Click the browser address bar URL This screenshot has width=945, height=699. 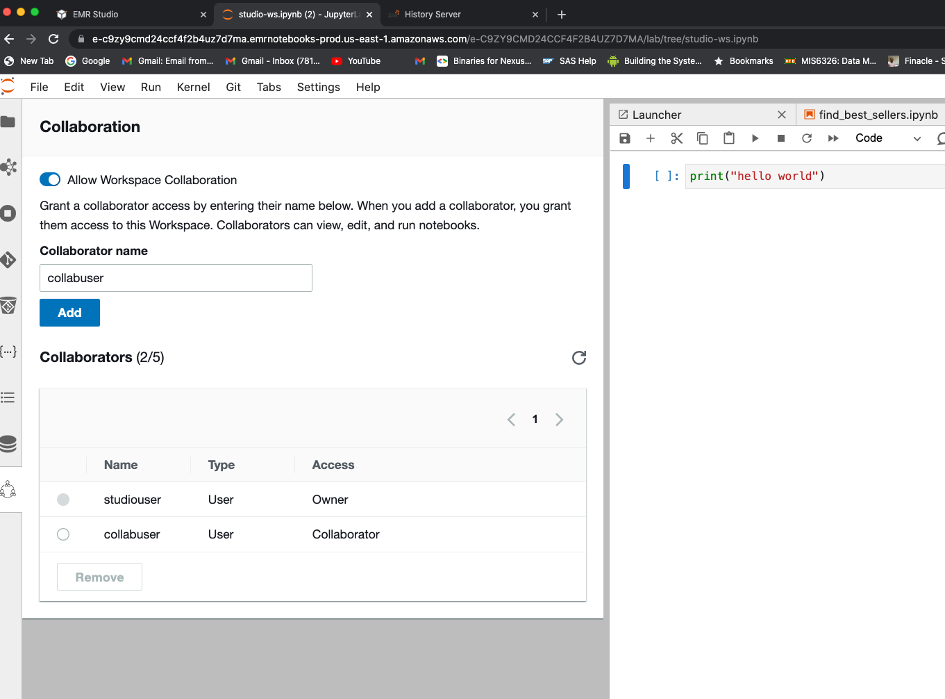click(425, 39)
